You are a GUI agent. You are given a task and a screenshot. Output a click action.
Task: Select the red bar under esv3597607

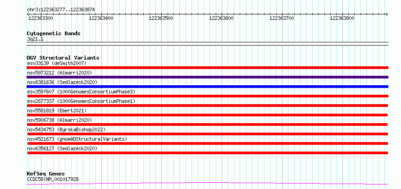(x=207, y=96)
